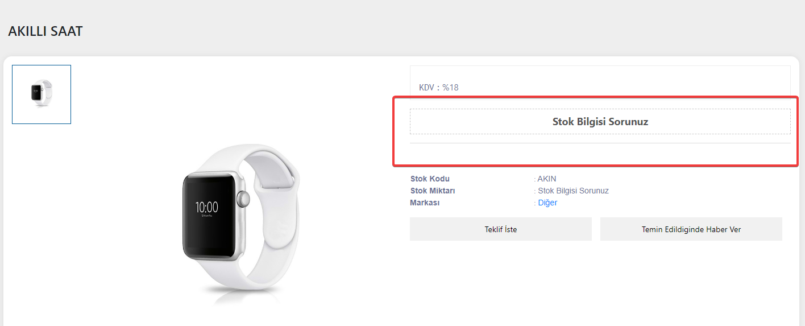
Task: Click the Stok Miktarı label
Action: click(x=433, y=191)
